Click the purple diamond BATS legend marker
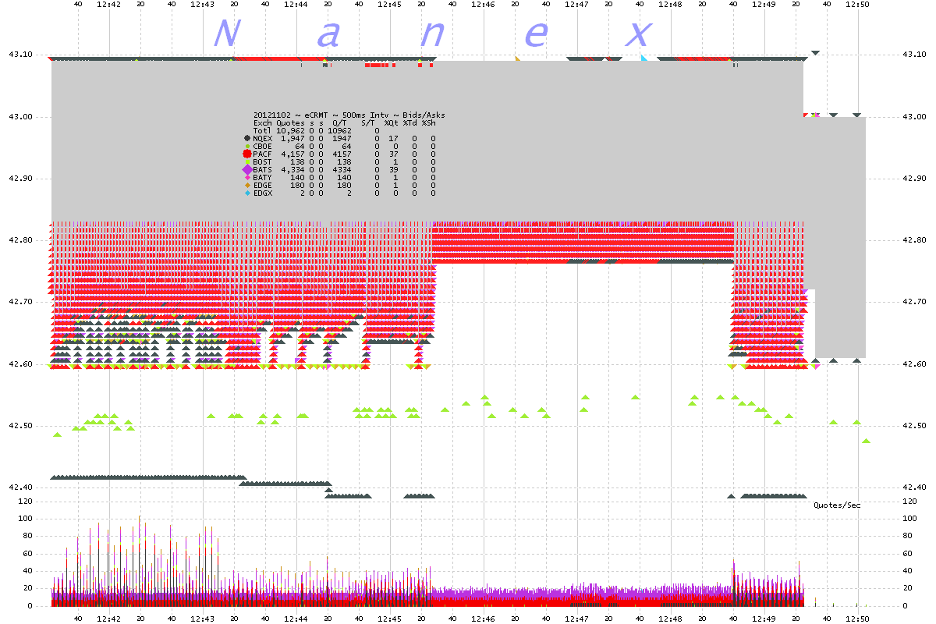 click(247, 169)
